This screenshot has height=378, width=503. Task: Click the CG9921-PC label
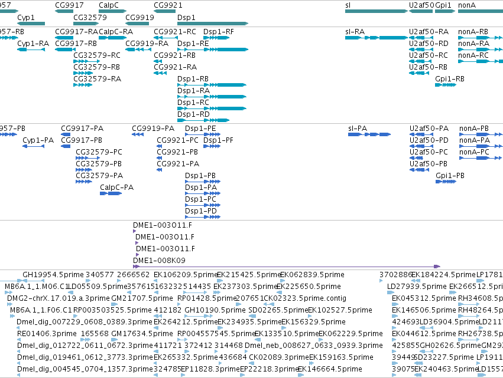177,140
